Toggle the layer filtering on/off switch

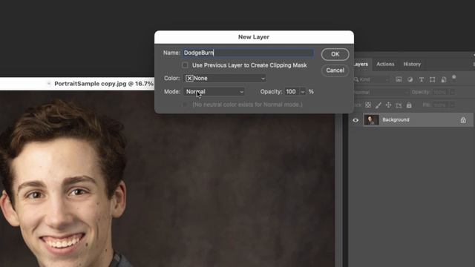pos(454,78)
